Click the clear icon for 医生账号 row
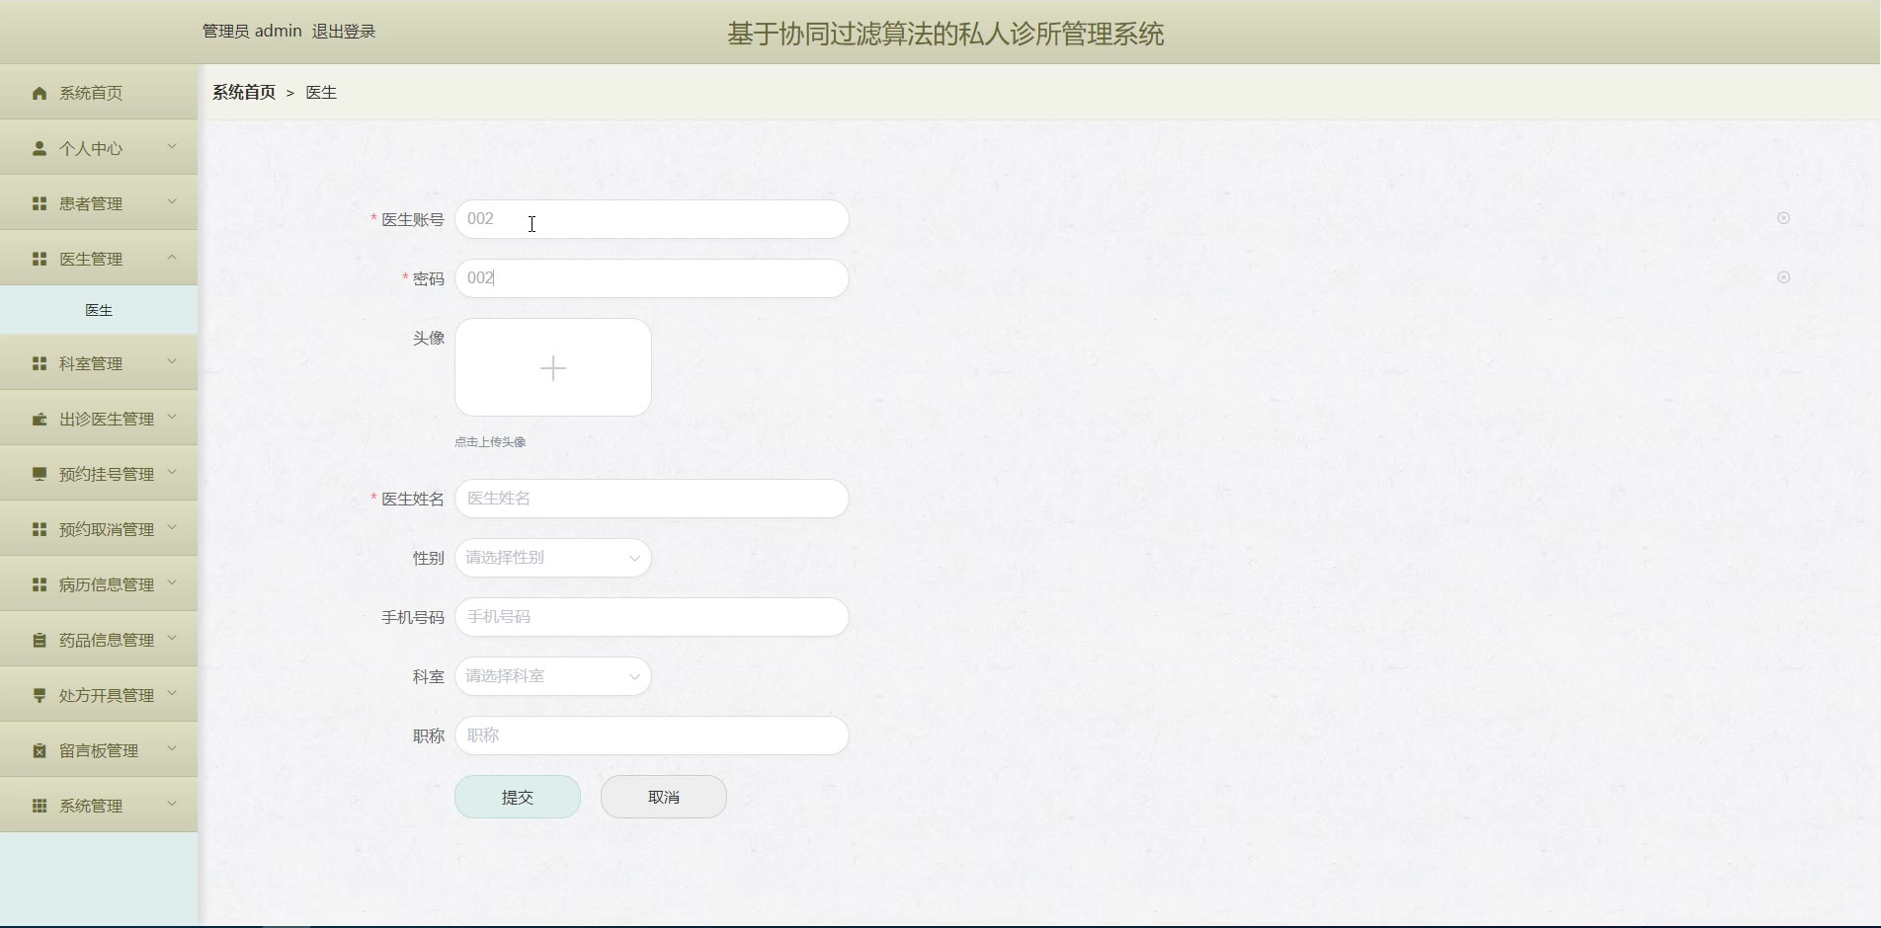The width and height of the screenshot is (1881, 928). tap(1783, 218)
